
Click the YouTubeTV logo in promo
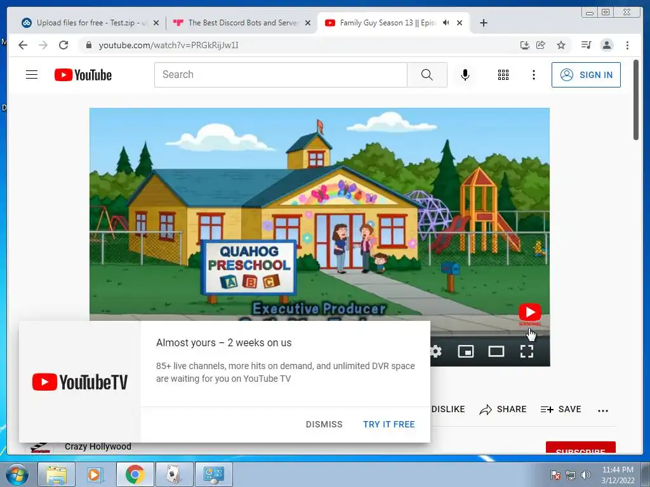pos(80,382)
